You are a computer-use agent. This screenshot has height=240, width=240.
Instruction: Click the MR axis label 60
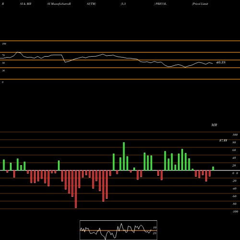[234, 150]
